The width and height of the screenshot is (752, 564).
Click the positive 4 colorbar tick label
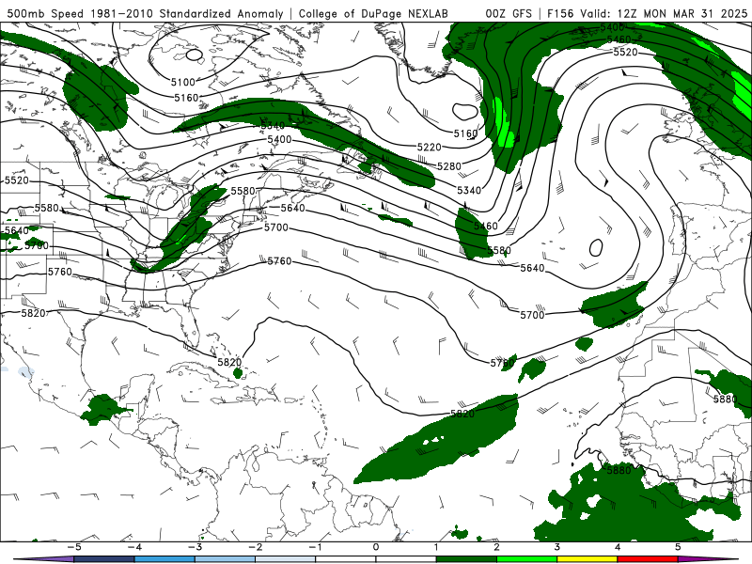pos(618,547)
